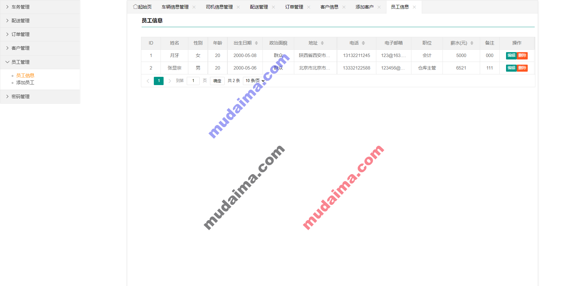Close the 配送管理 tab

click(x=273, y=7)
